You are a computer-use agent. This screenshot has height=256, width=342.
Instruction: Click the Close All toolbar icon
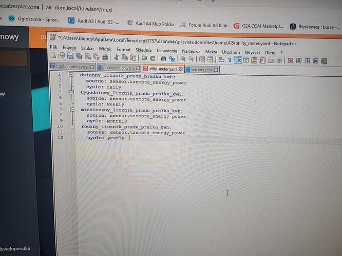coord(97,57)
